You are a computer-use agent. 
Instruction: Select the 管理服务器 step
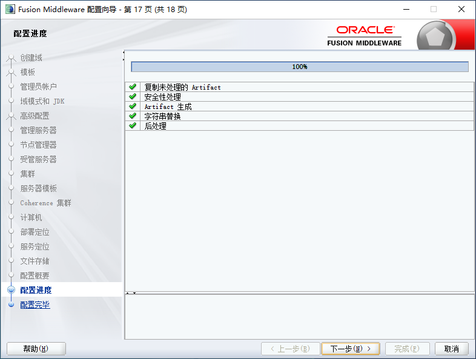pyautogui.click(x=38, y=130)
